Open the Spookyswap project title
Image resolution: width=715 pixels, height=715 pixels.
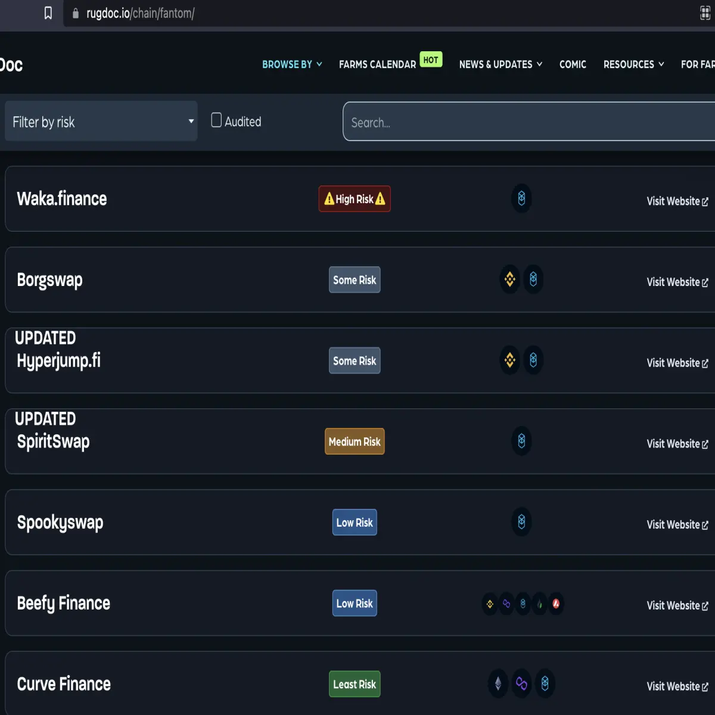pyautogui.click(x=60, y=523)
